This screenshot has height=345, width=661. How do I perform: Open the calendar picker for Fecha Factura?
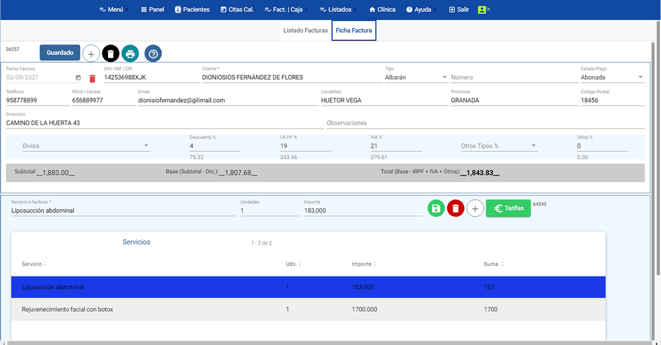[78, 77]
